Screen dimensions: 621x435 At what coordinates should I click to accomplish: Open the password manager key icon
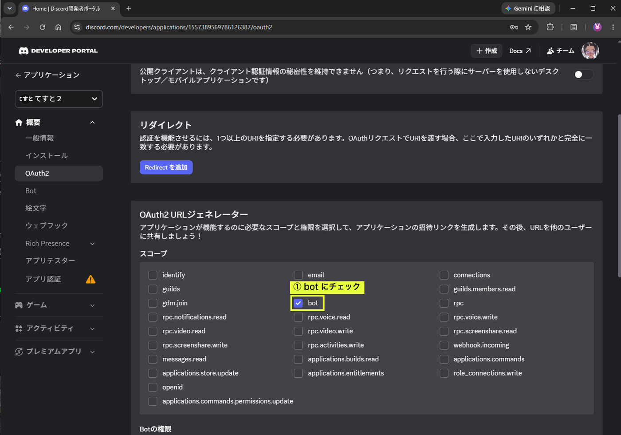pyautogui.click(x=514, y=27)
